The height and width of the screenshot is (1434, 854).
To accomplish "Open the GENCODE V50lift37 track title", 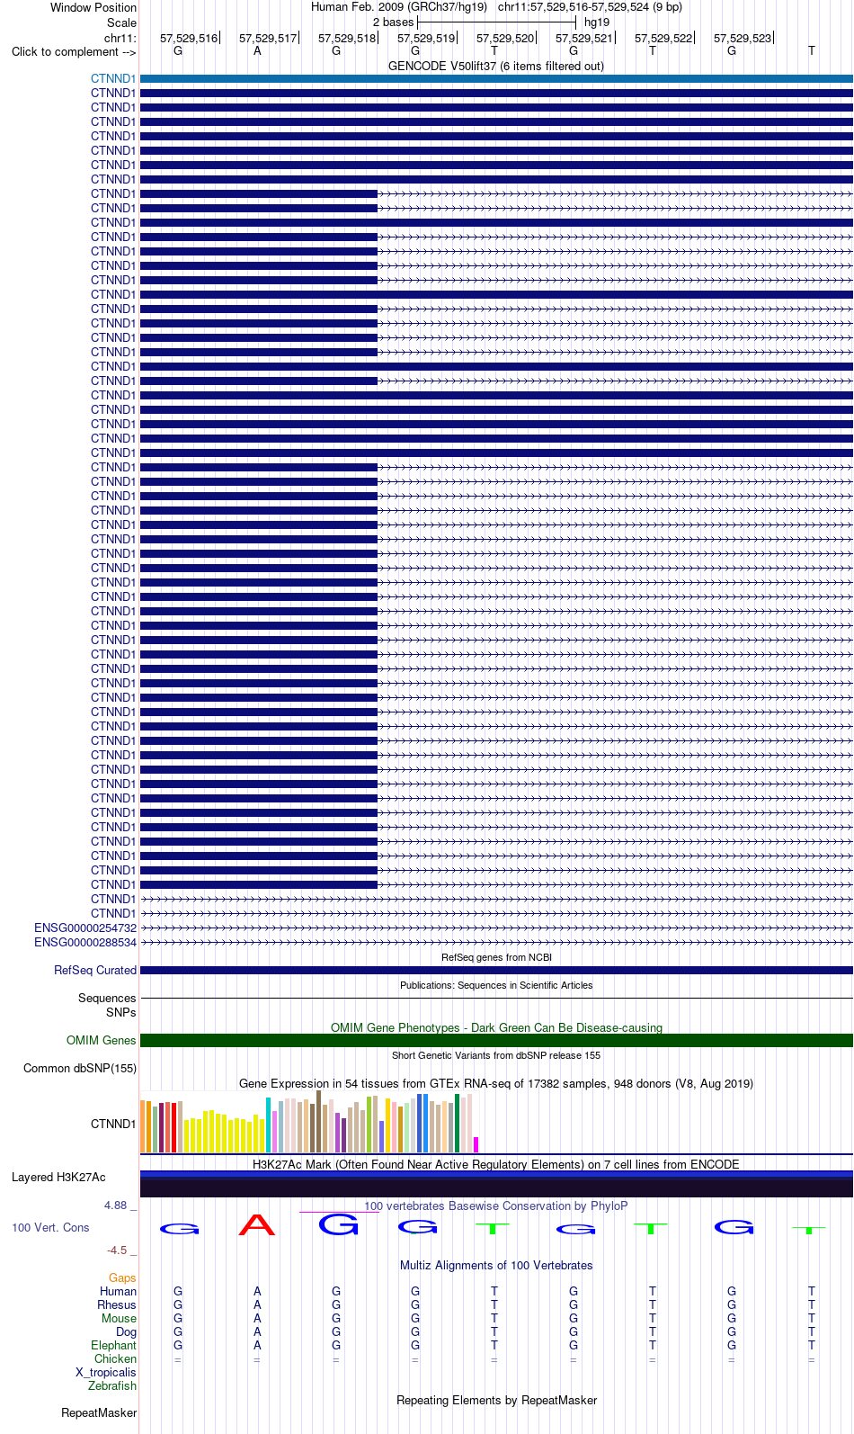I will click(496, 66).
